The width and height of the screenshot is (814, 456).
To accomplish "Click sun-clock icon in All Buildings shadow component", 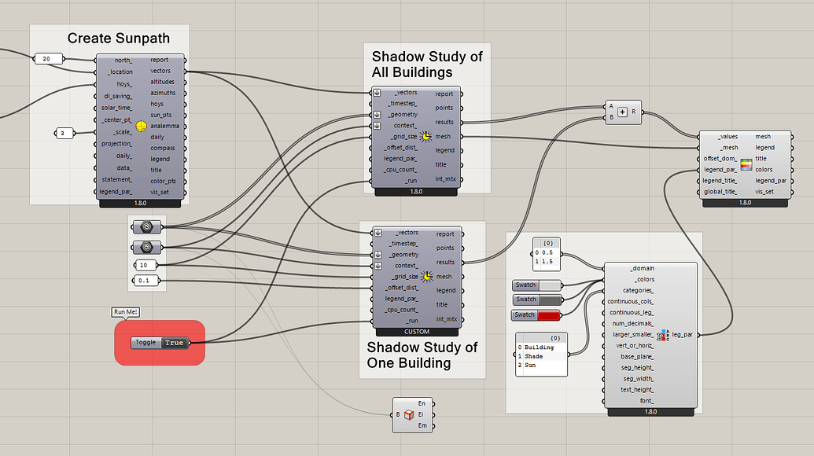I will coord(425,137).
